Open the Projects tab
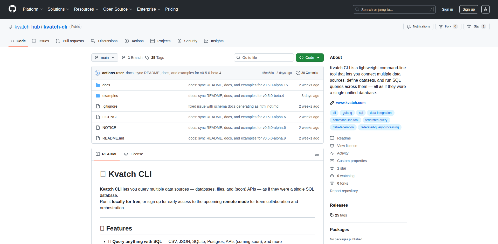 point(161,41)
